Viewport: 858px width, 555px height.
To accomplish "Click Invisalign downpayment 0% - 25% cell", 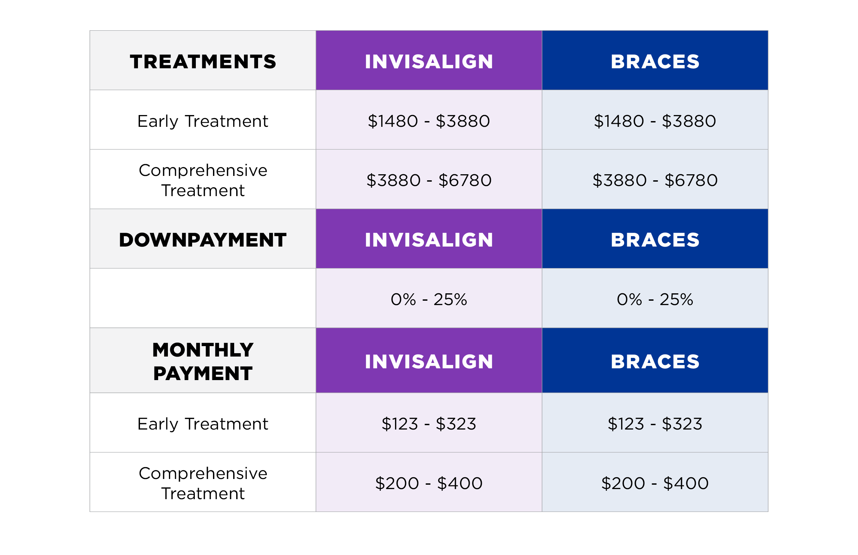I will (429, 298).
